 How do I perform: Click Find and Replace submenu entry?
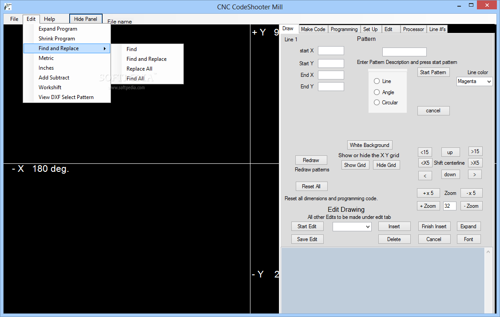[x=147, y=59]
